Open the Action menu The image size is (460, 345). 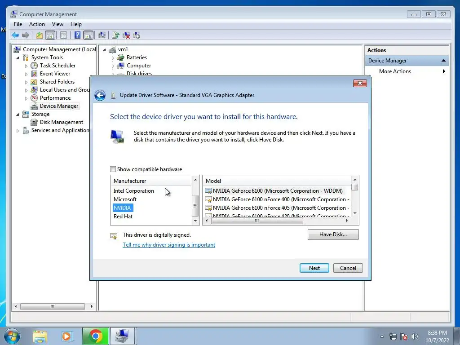coord(37,24)
